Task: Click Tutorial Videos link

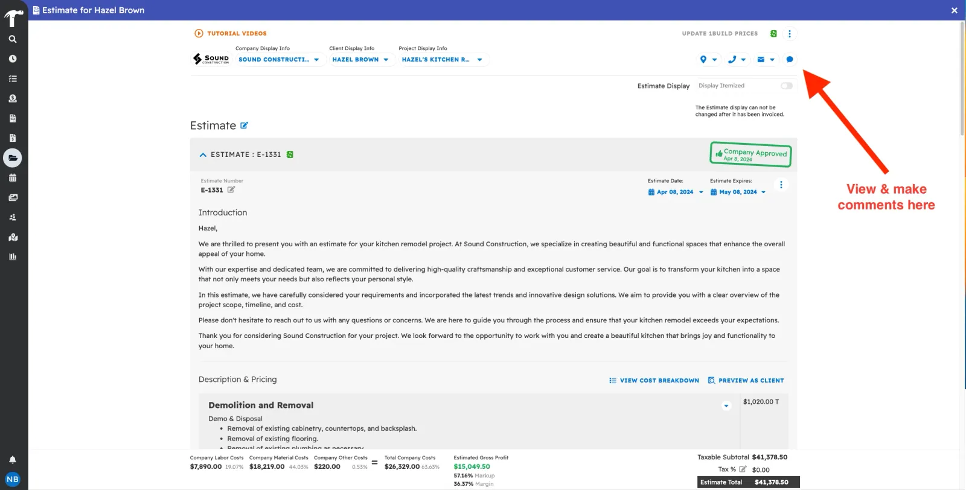Action: tap(237, 34)
